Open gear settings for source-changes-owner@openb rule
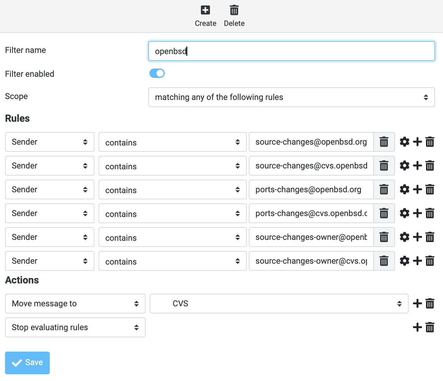 coord(404,237)
